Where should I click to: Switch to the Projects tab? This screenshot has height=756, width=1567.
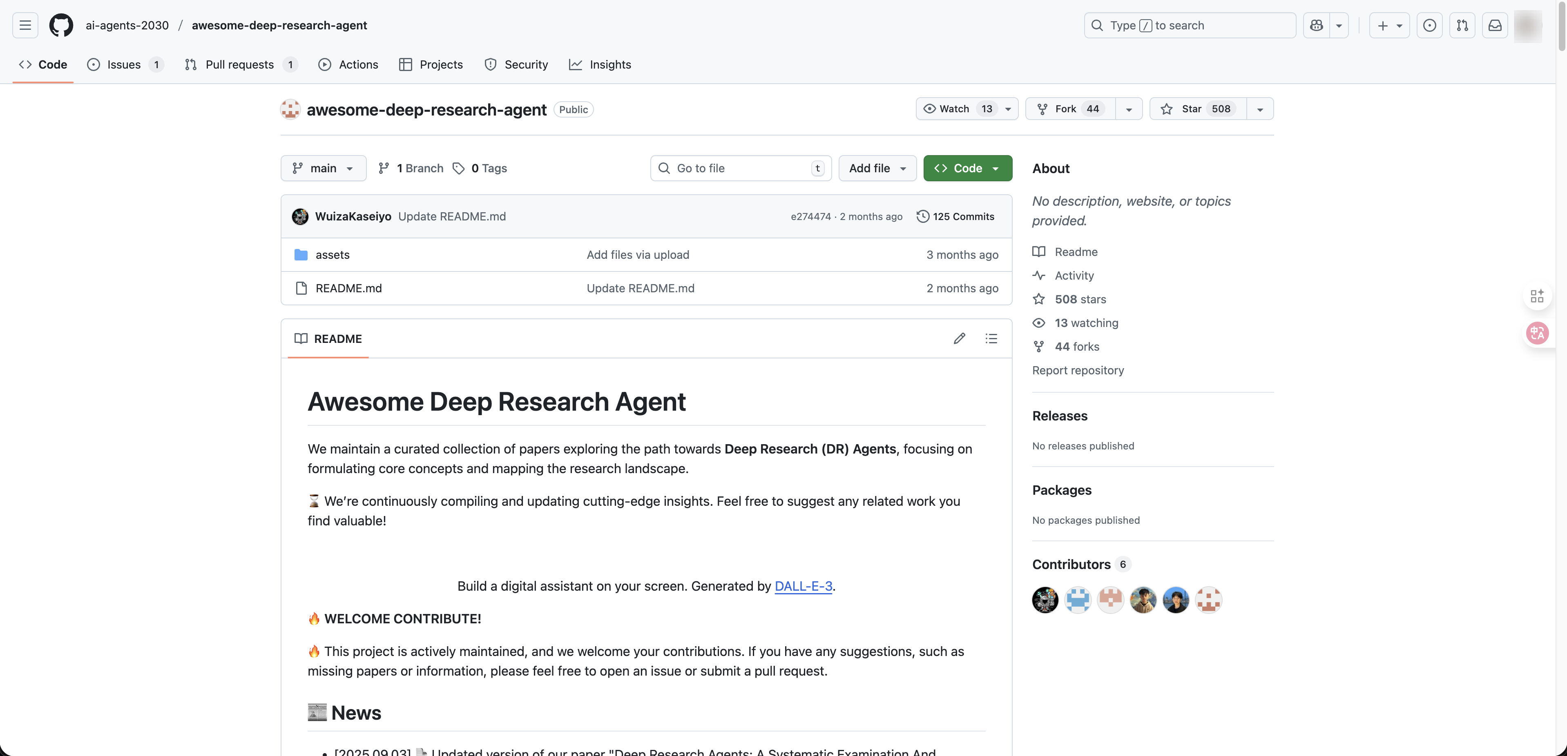pyautogui.click(x=431, y=64)
